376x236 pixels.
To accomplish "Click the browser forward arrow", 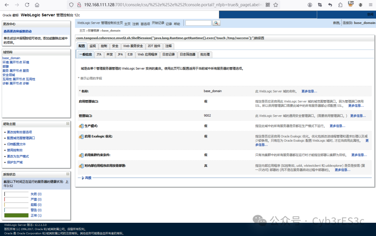I will pyautogui.click(x=17, y=5).
